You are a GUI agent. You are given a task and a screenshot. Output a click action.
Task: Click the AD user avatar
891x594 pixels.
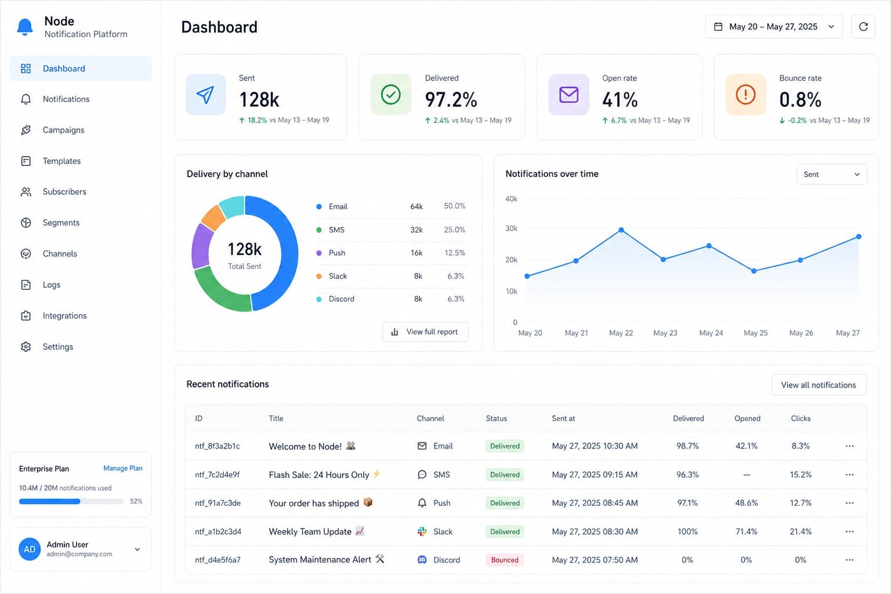point(30,549)
